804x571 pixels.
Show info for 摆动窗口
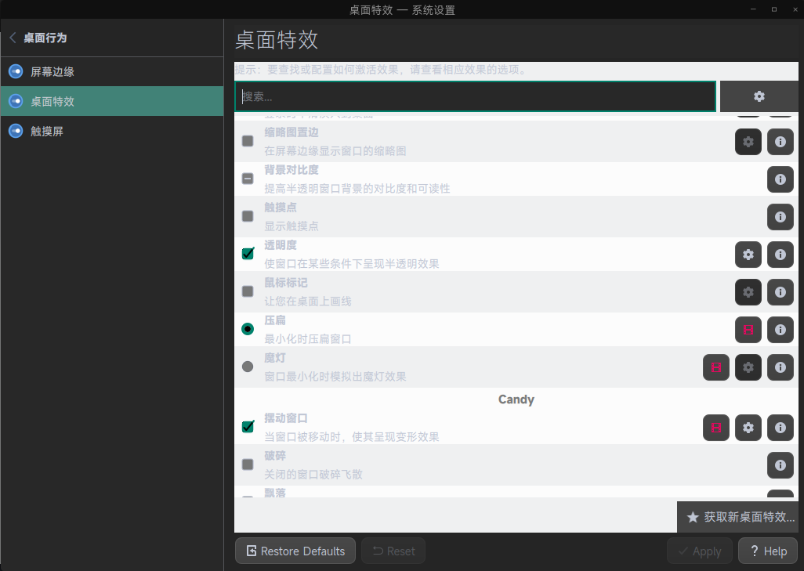[780, 428]
